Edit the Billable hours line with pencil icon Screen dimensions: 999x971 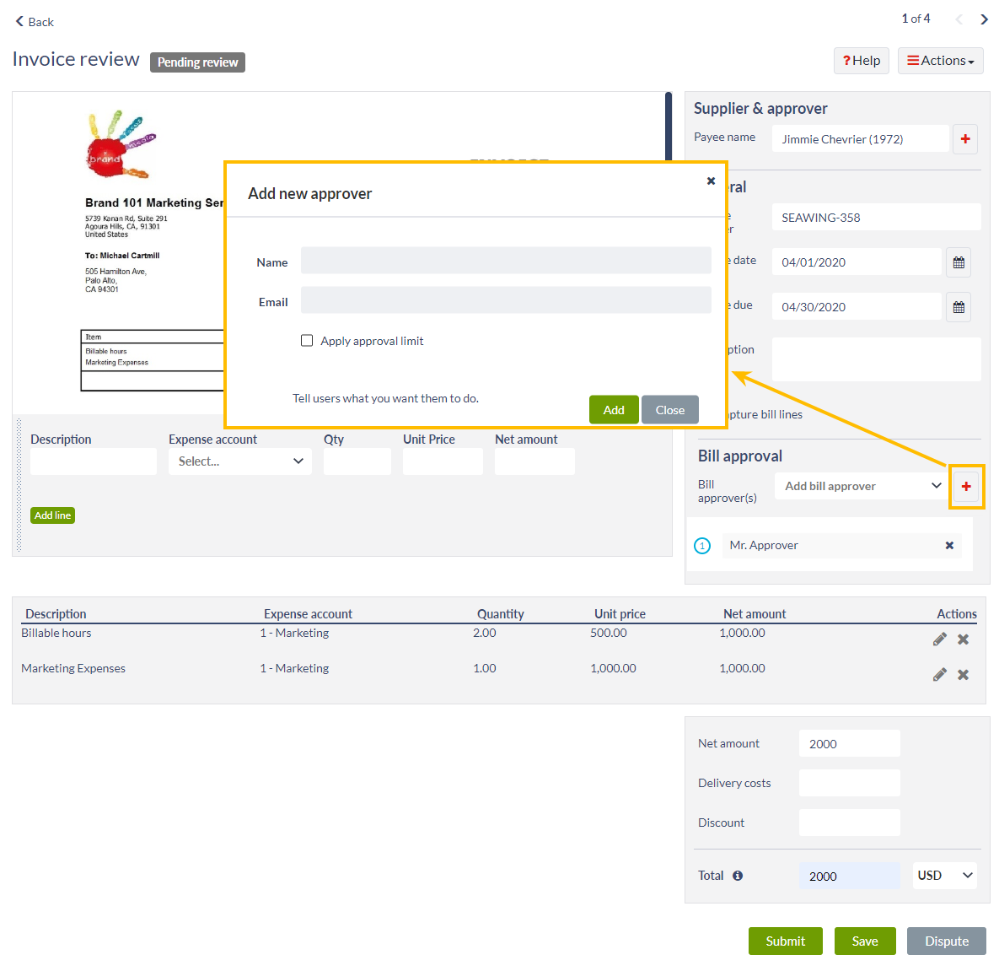point(940,639)
